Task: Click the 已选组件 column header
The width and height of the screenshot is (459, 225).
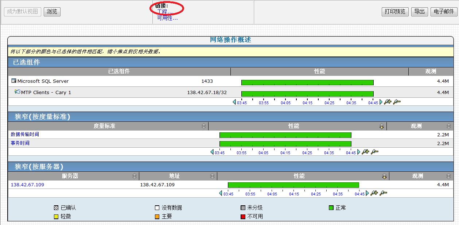Action: (x=119, y=71)
